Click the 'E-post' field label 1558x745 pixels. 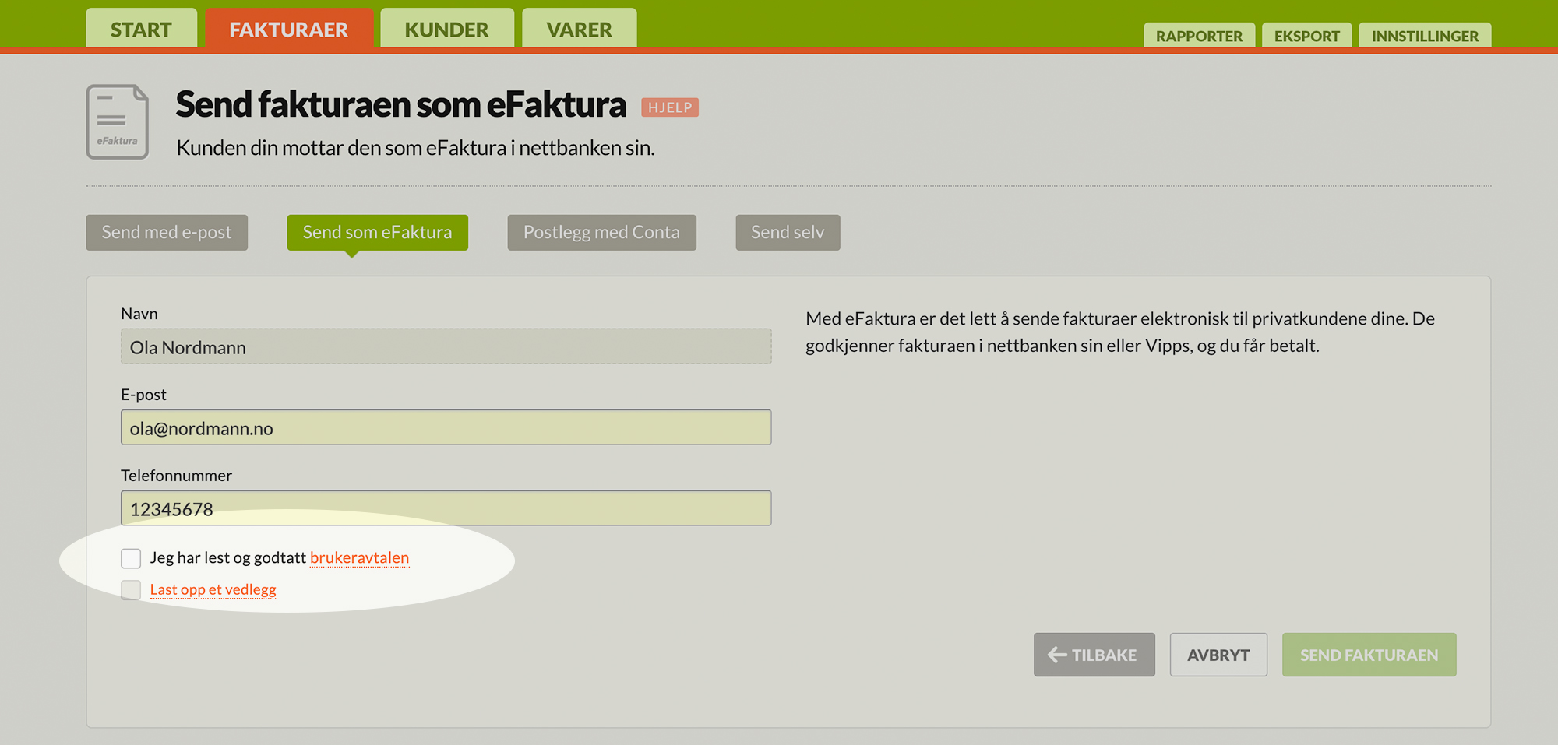coord(143,395)
